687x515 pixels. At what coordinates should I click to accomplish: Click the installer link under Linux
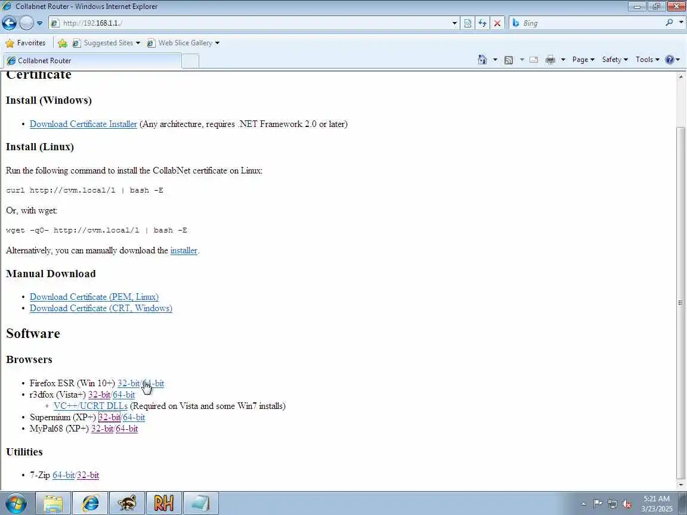184,250
